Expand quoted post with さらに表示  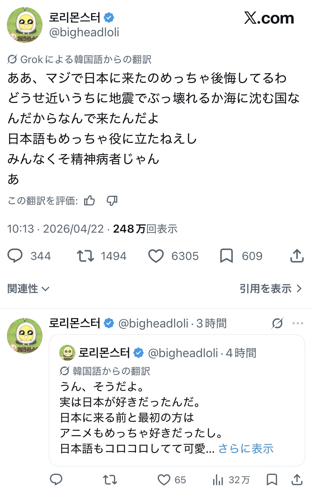pyautogui.click(x=246, y=448)
